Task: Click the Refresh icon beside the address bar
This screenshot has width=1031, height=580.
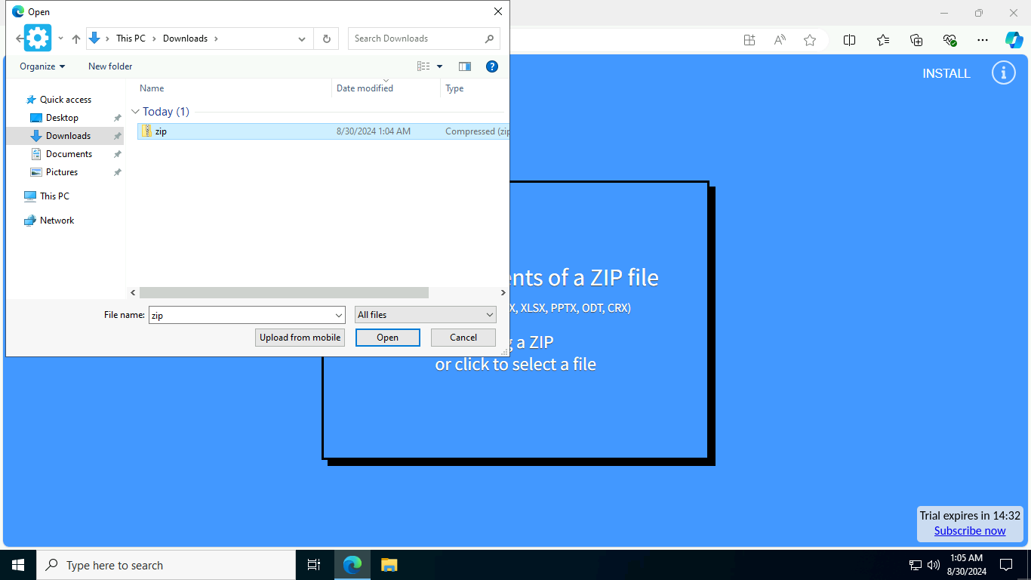Action: [x=326, y=39]
